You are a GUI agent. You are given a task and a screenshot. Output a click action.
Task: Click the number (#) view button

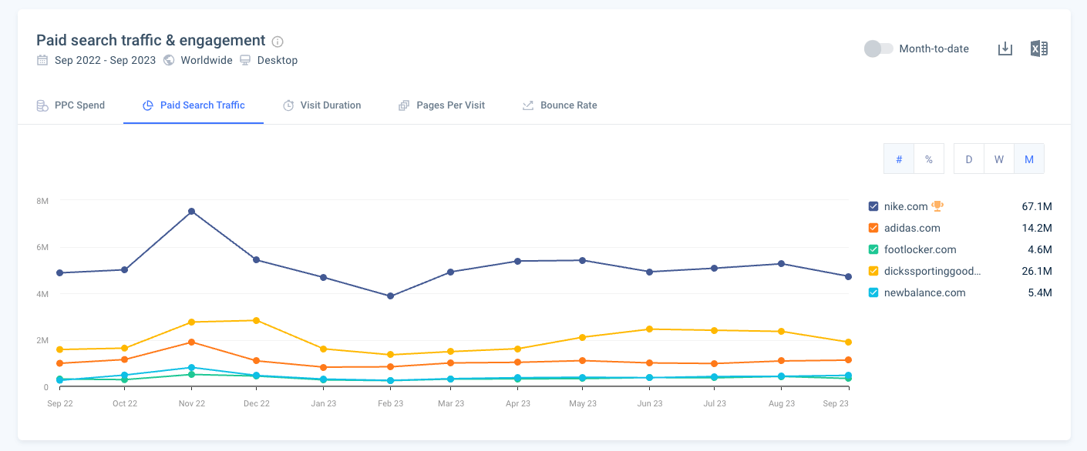coord(899,158)
